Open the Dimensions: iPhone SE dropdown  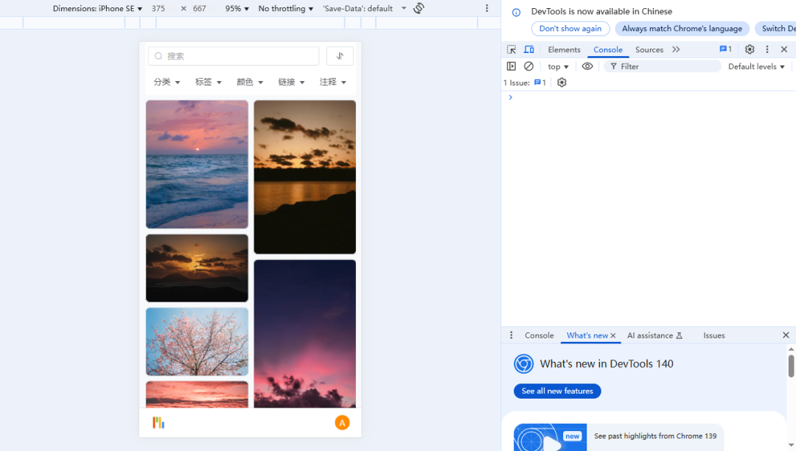[x=97, y=9]
